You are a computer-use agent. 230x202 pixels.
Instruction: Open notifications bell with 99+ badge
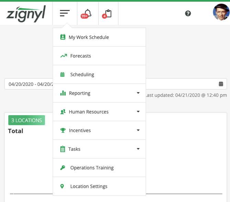[x=87, y=14]
